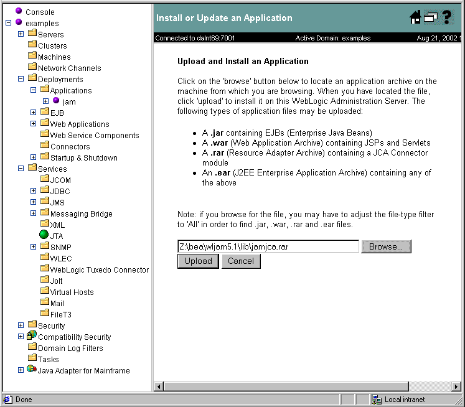Expand the Java Adapter for Mainframe node
The width and height of the screenshot is (465, 407).
pos(21,370)
